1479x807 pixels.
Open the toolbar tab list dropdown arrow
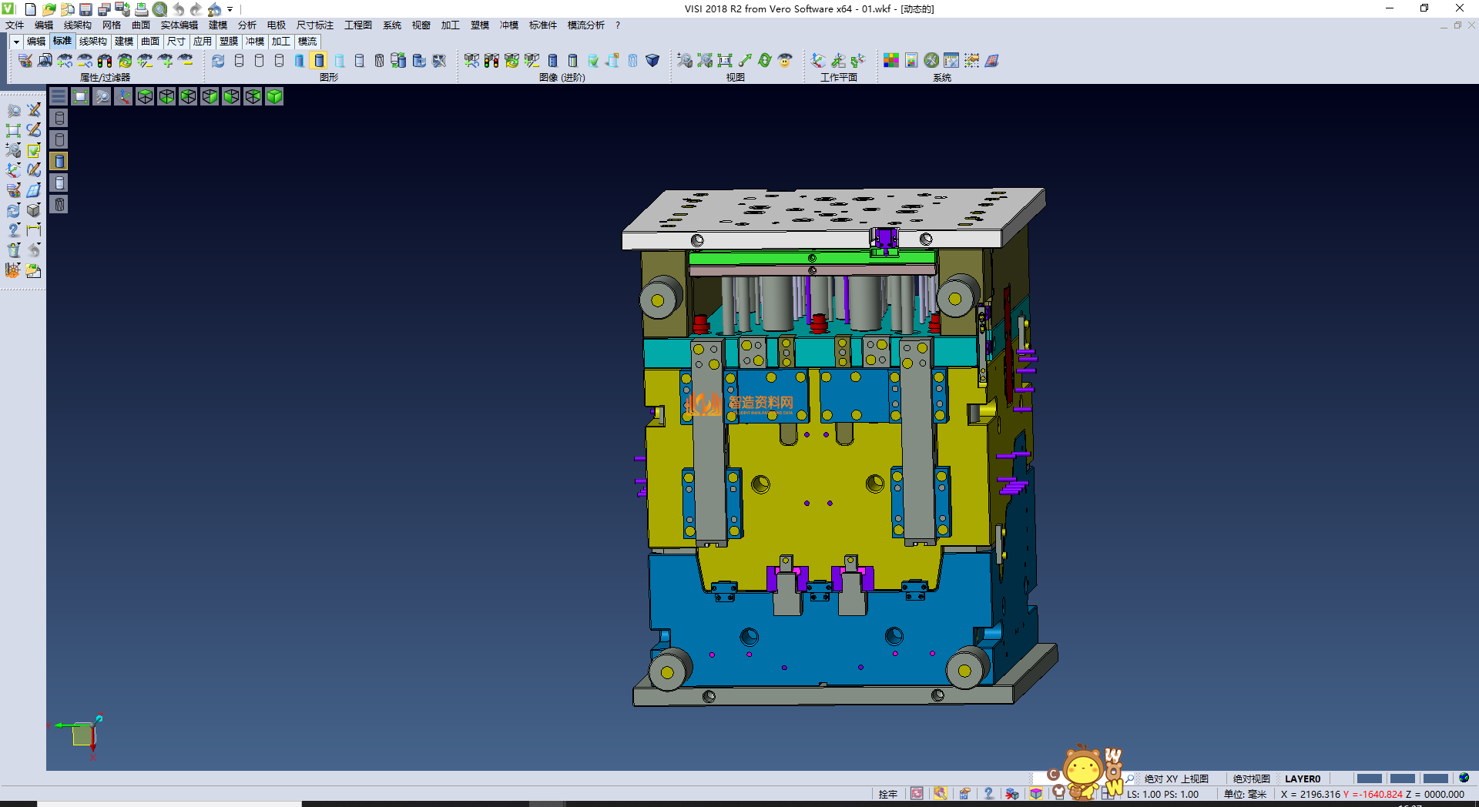(x=16, y=42)
